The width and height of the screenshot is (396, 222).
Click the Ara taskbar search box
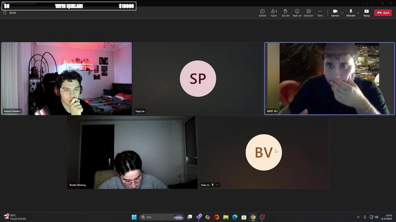click(x=162, y=217)
